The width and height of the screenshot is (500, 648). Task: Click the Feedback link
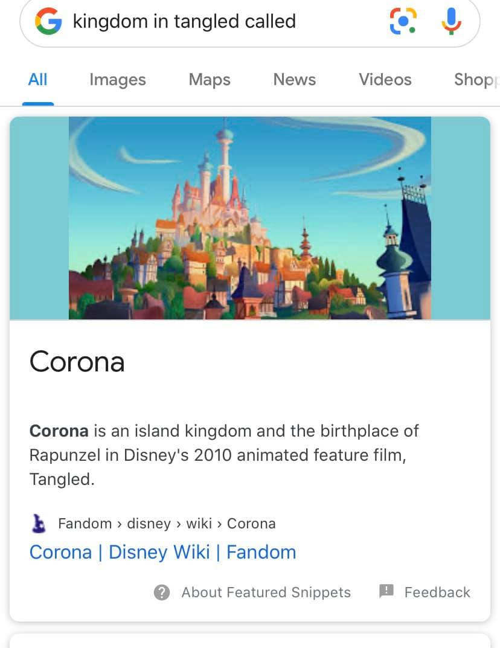(x=437, y=592)
